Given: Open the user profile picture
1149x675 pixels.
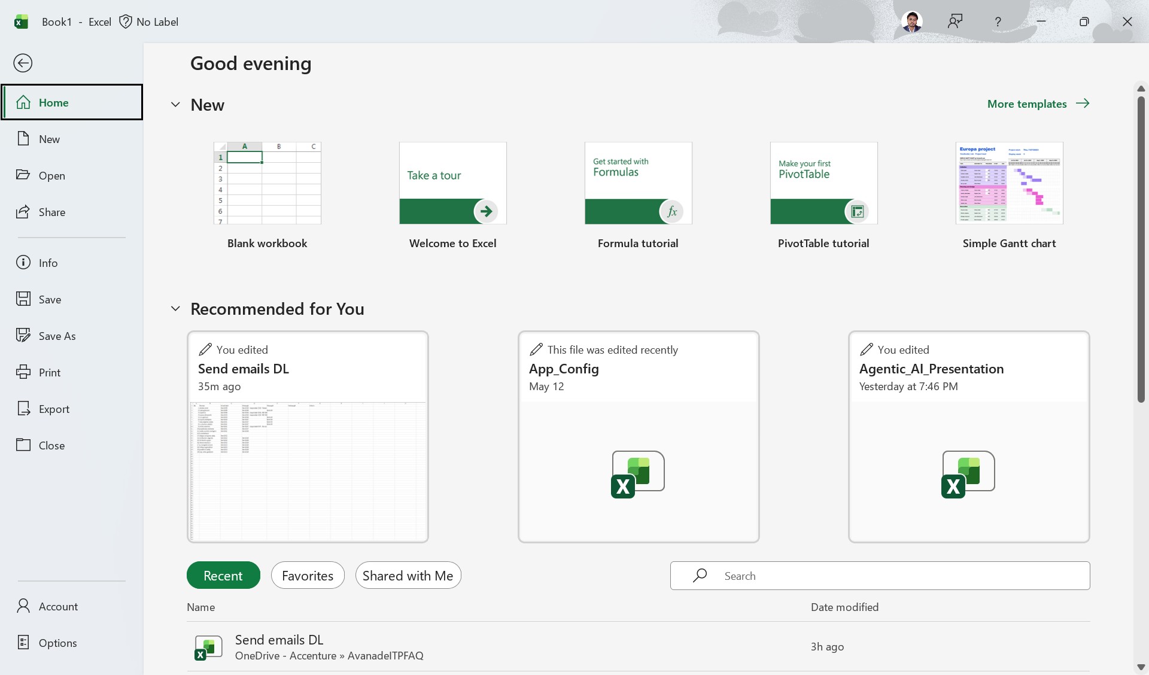Looking at the screenshot, I should pyautogui.click(x=911, y=22).
